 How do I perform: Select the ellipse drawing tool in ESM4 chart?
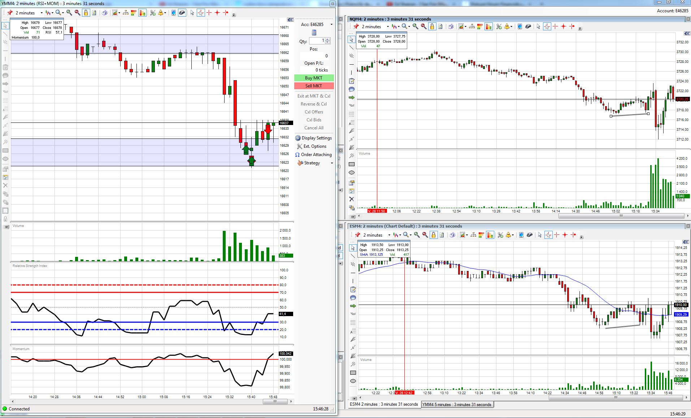(353, 381)
